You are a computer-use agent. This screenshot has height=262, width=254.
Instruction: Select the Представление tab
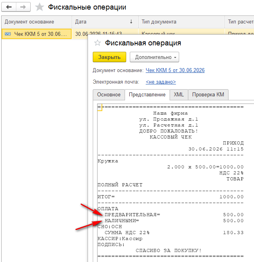click(147, 95)
